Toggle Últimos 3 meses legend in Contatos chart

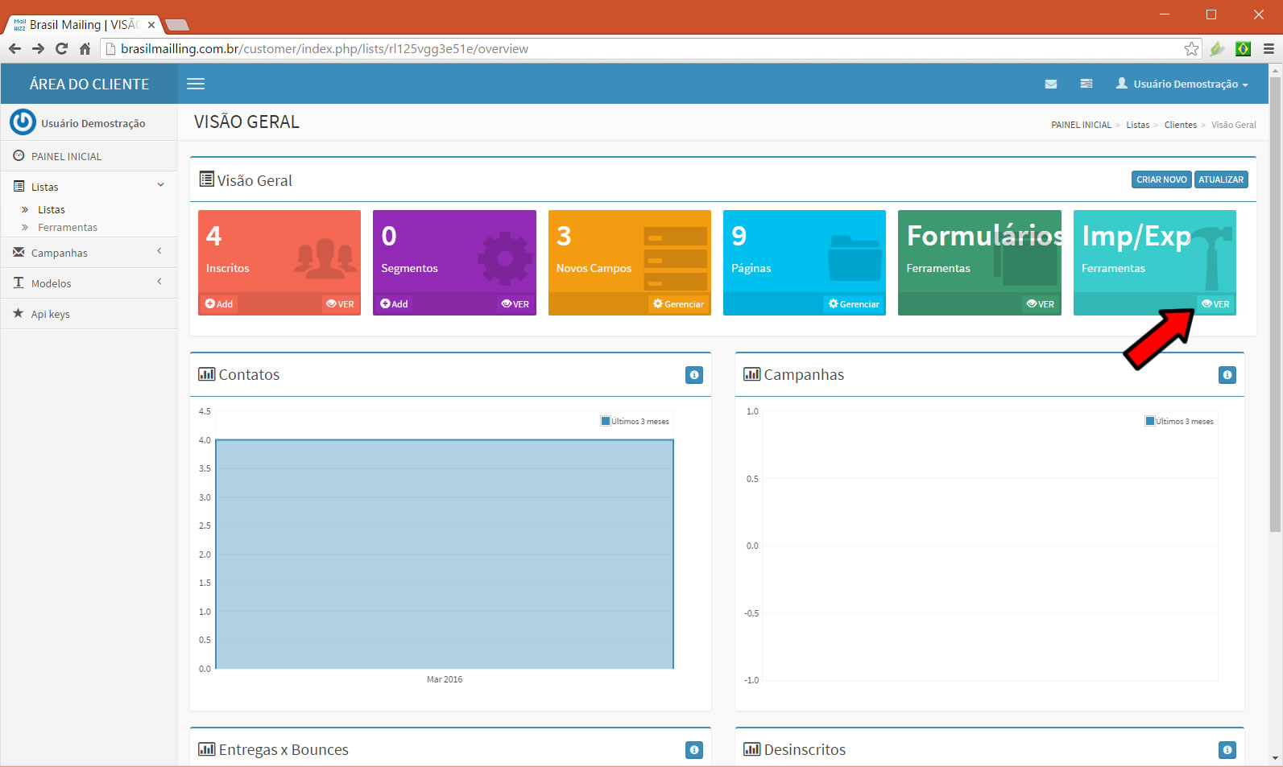pyautogui.click(x=635, y=421)
